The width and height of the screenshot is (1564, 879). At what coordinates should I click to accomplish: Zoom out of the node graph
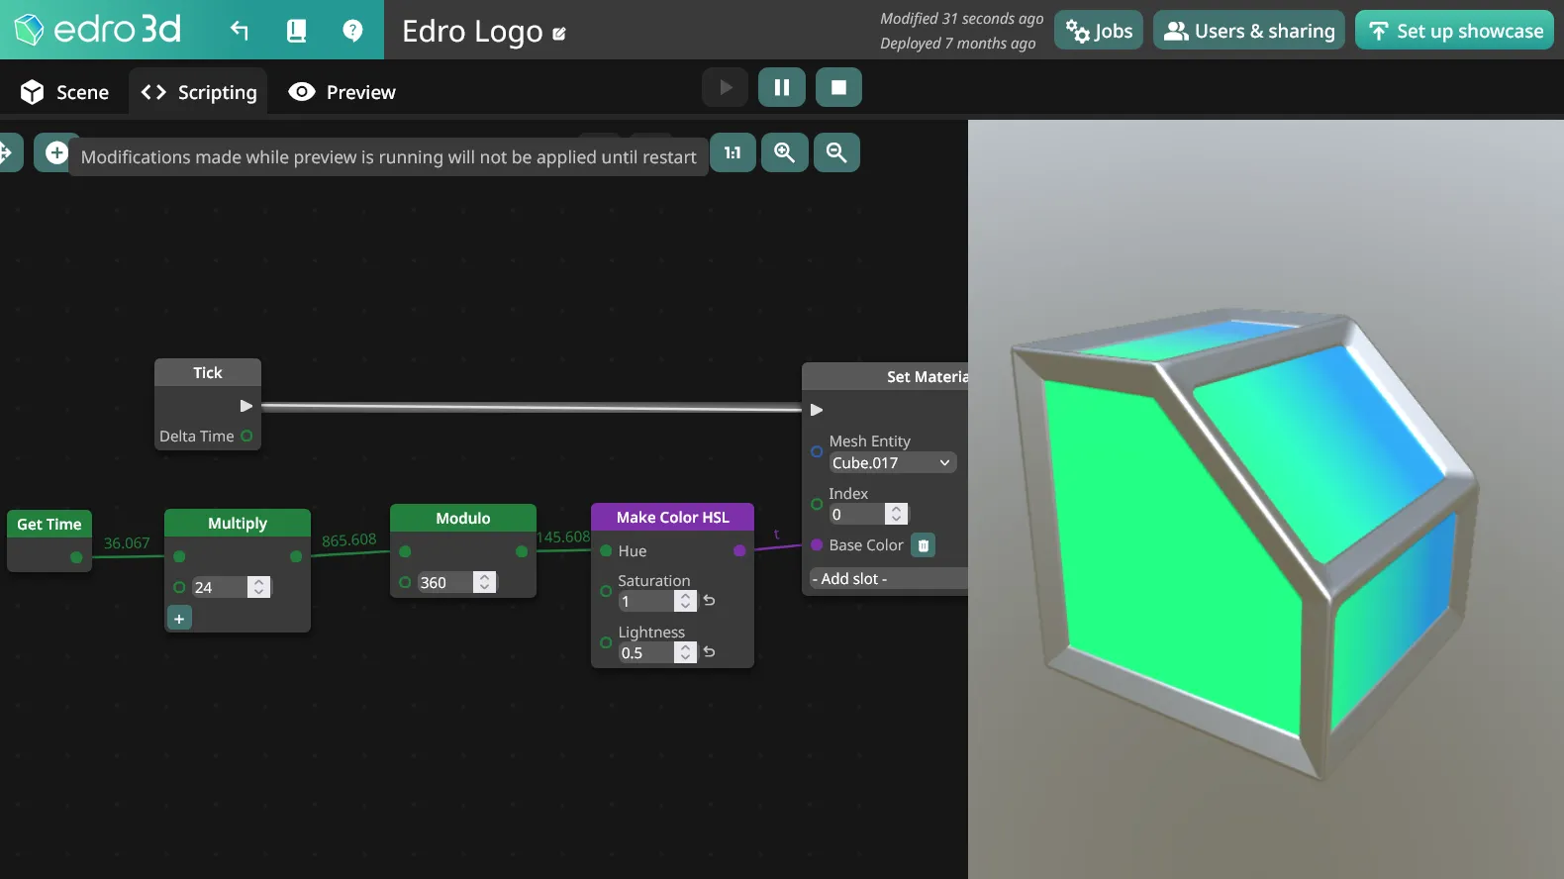(x=836, y=152)
